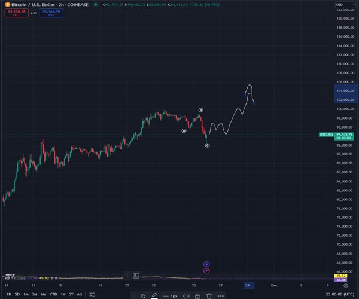Open the go-to-date calendar icon
359x299 pixels.
92,294
